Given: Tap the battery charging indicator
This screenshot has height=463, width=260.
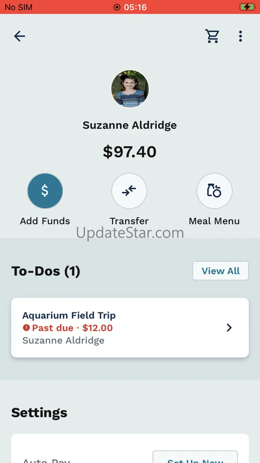Looking at the screenshot, I should (x=247, y=7).
